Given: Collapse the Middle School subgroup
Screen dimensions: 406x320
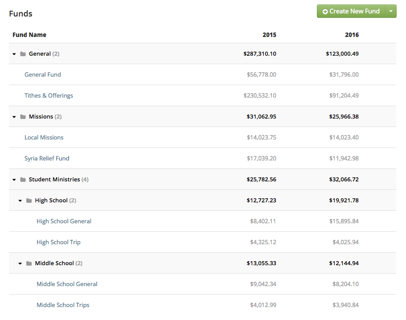Looking at the screenshot, I should (x=20, y=263).
